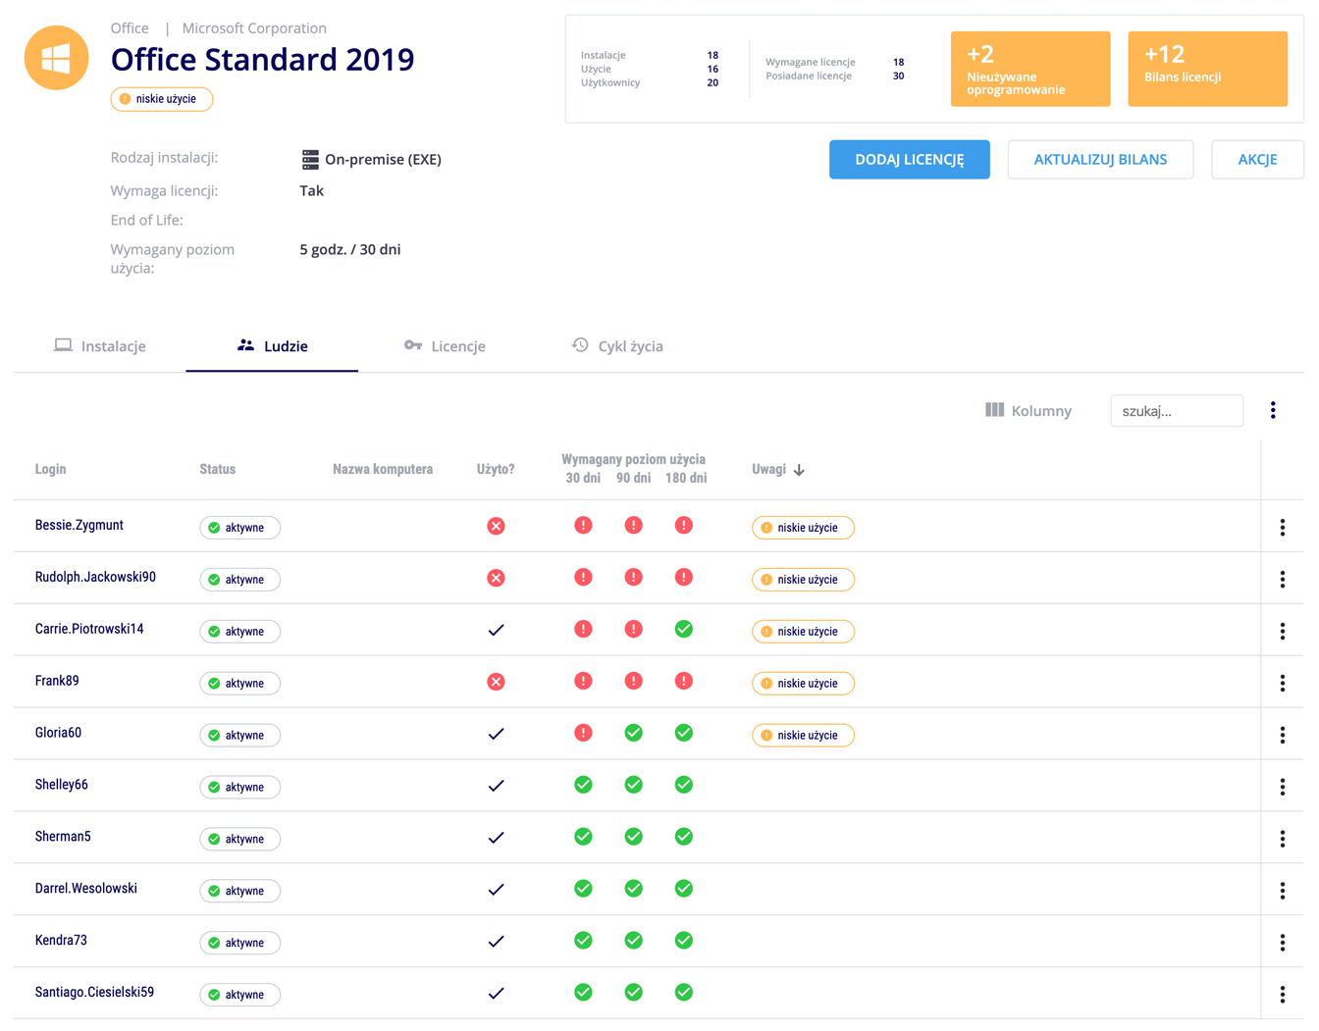Open user Gloria60
Viewport: 1319px width, 1031px height.
[x=58, y=733]
